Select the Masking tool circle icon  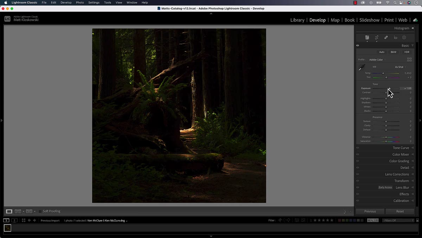pyautogui.click(x=404, y=37)
